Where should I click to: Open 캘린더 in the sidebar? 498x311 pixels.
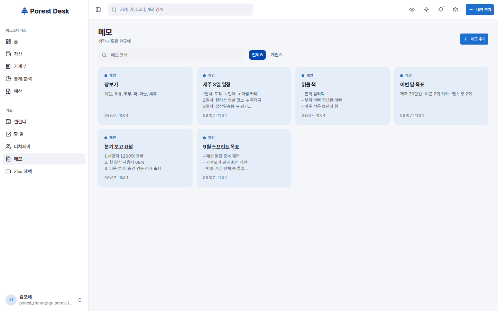coord(44,122)
